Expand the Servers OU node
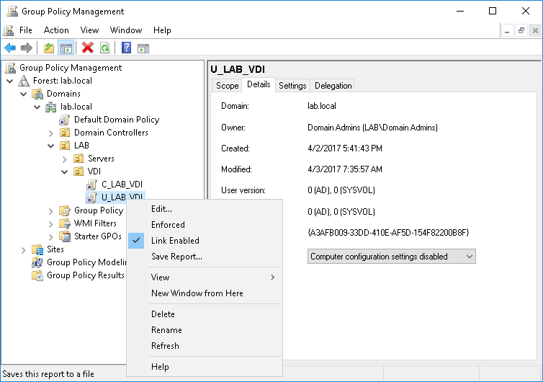The image size is (543, 382). pyautogui.click(x=64, y=159)
